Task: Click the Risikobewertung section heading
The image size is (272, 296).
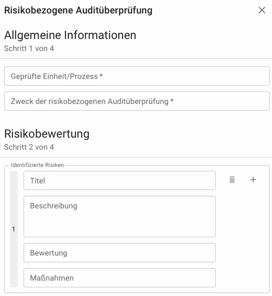Action: tap(47, 134)
